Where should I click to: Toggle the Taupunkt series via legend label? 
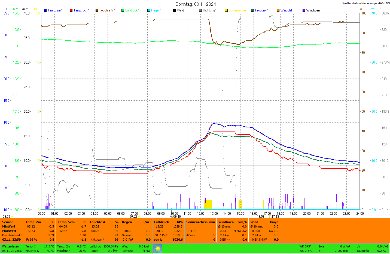tap(261, 10)
